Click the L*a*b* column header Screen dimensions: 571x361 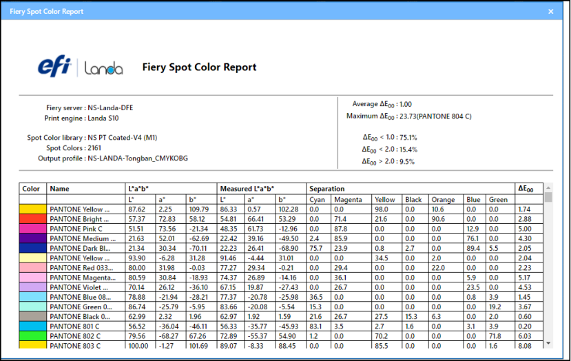[171, 189]
